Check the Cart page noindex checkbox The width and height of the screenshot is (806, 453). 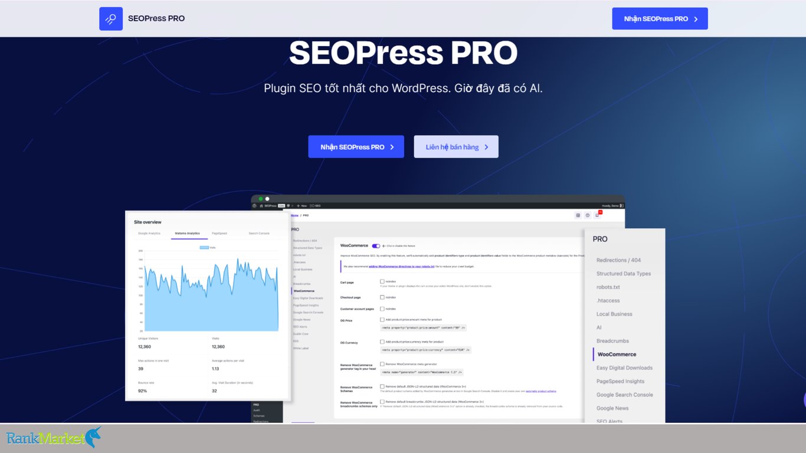coord(382,281)
